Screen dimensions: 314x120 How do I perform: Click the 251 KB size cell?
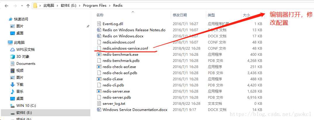pyautogui.click(x=256, y=67)
